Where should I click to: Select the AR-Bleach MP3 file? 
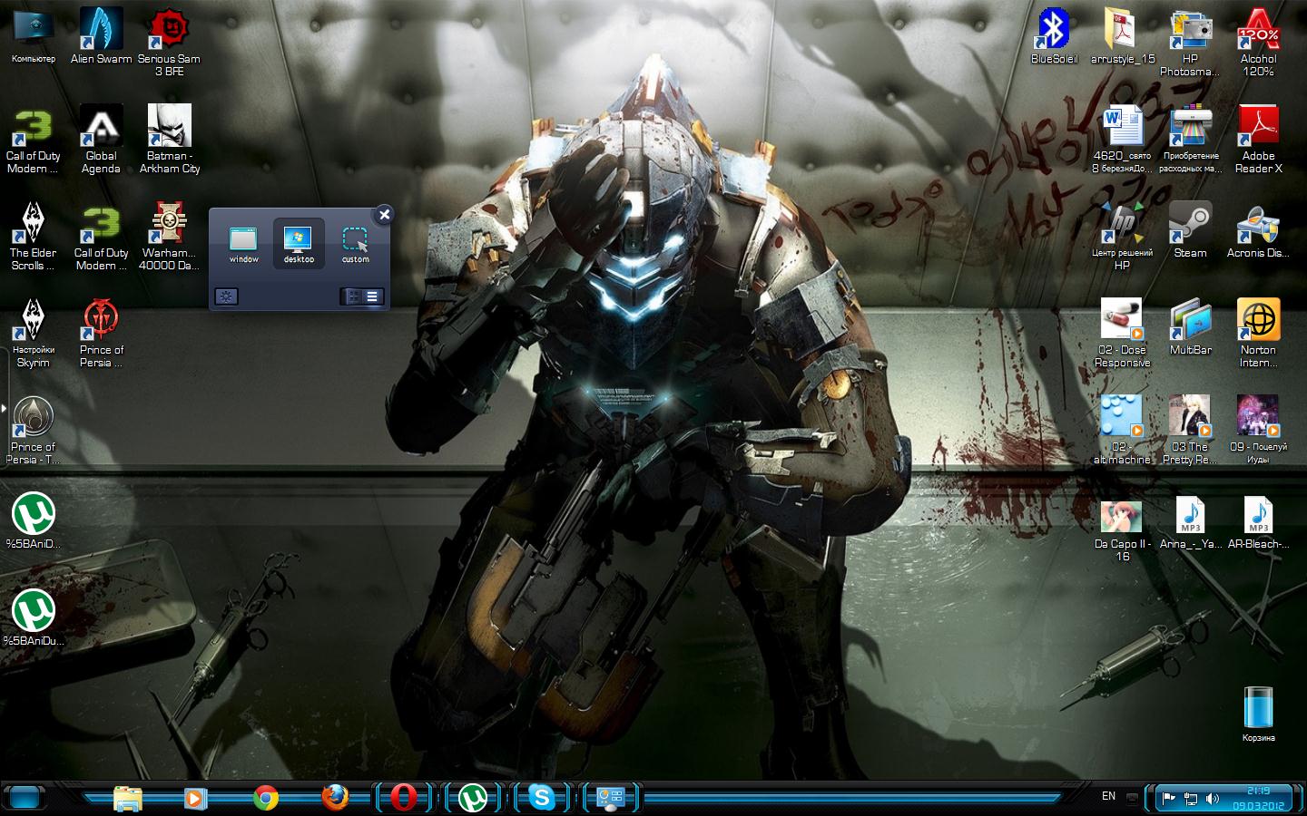tap(1258, 521)
